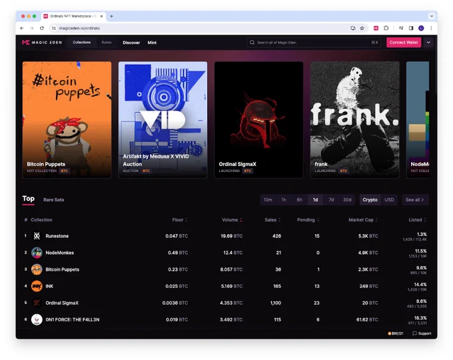The width and height of the screenshot is (453, 360).
Task: Click the Magic Eden logo
Action: 42,43
